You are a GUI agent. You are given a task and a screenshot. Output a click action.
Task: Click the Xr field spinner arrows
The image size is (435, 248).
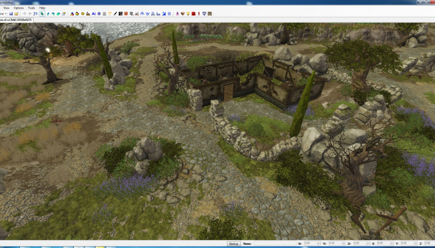[x=319, y=243]
